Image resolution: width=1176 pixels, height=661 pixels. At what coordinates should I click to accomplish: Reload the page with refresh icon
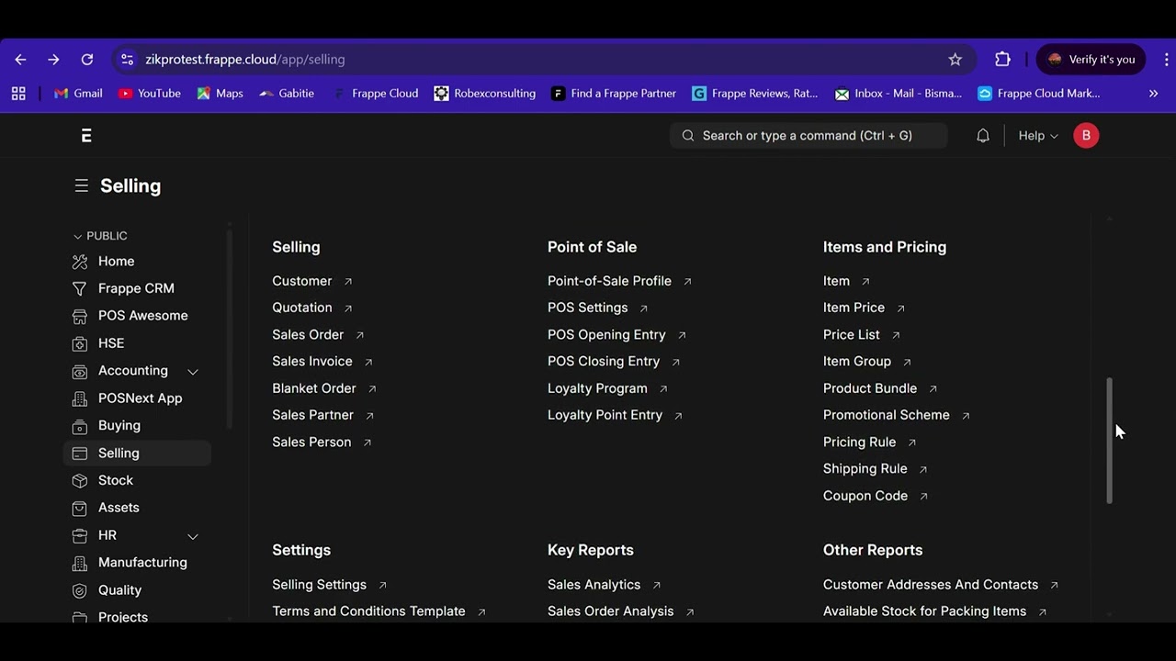(87, 59)
